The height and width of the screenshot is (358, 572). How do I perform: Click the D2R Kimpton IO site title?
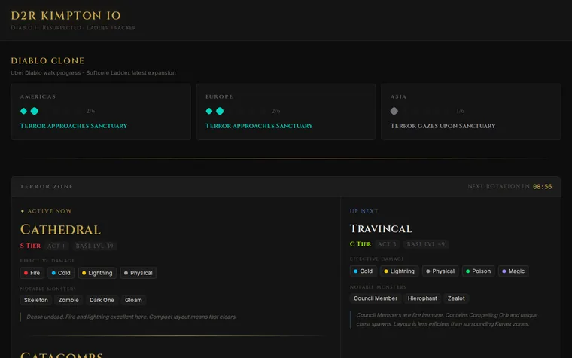[65, 15]
